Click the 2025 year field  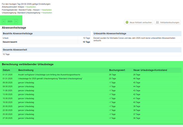10,21
